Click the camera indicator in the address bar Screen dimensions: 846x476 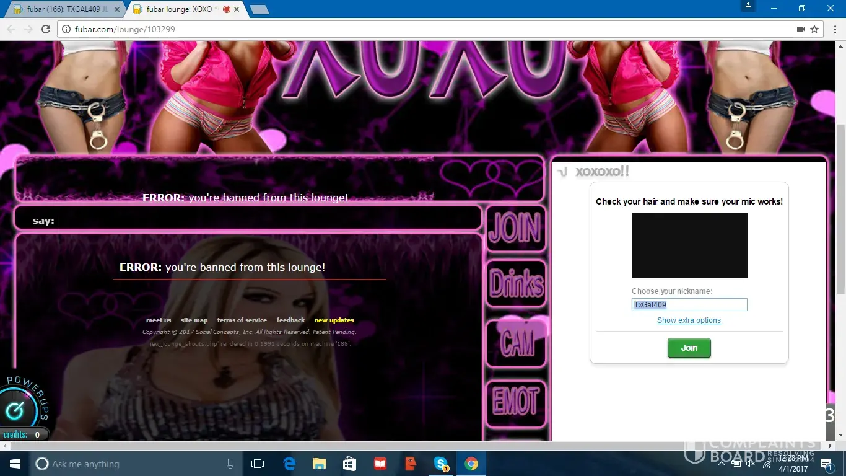tap(801, 29)
